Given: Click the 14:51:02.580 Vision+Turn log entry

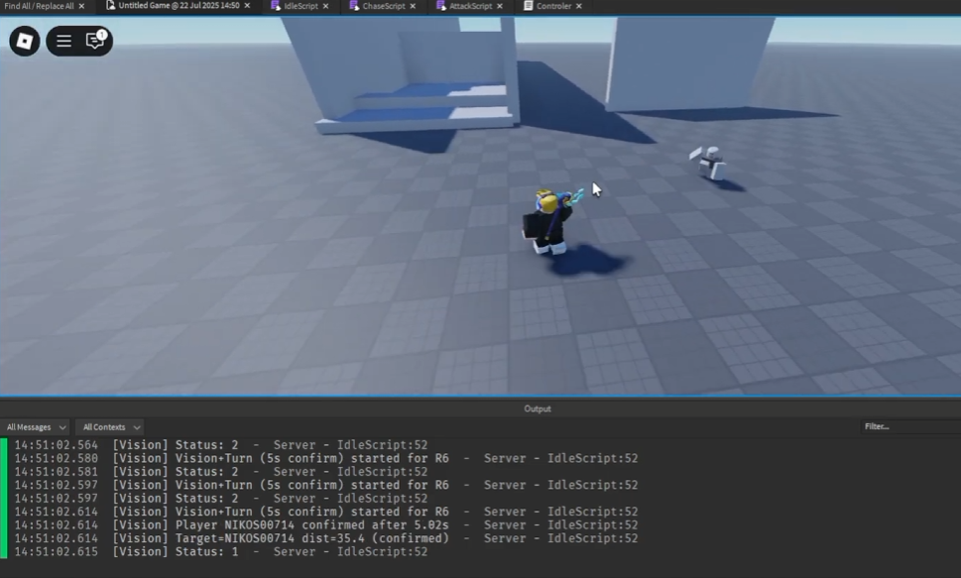Looking at the screenshot, I should tap(326, 458).
